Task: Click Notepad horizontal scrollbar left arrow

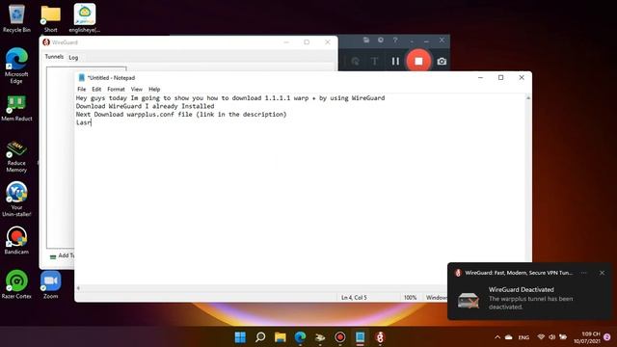Action: [x=78, y=288]
